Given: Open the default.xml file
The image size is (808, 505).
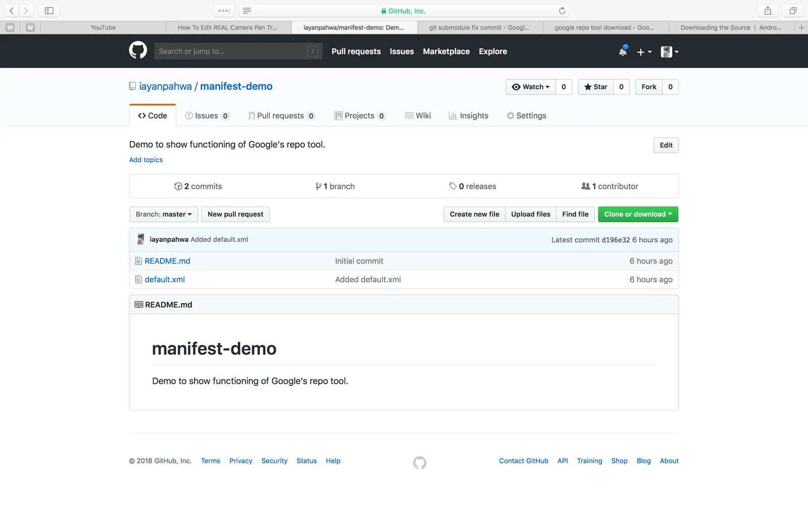Looking at the screenshot, I should [x=165, y=279].
